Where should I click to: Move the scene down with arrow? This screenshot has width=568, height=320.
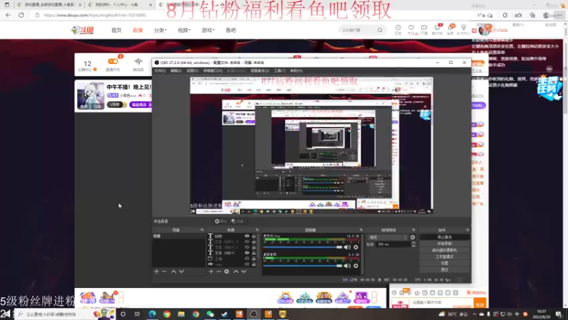pos(181,272)
